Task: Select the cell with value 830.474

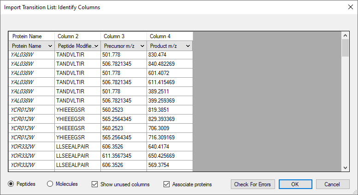Action: click(x=170, y=55)
